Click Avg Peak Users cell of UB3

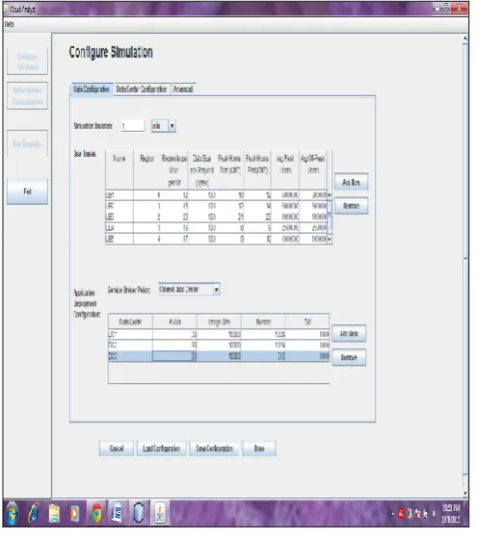(x=285, y=217)
